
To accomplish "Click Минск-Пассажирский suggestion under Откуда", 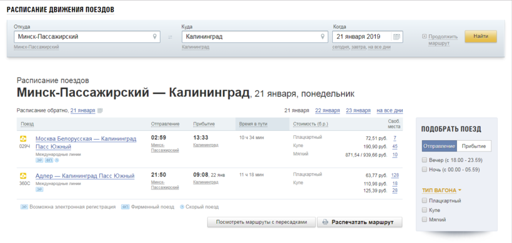I will pyautogui.click(x=36, y=47).
